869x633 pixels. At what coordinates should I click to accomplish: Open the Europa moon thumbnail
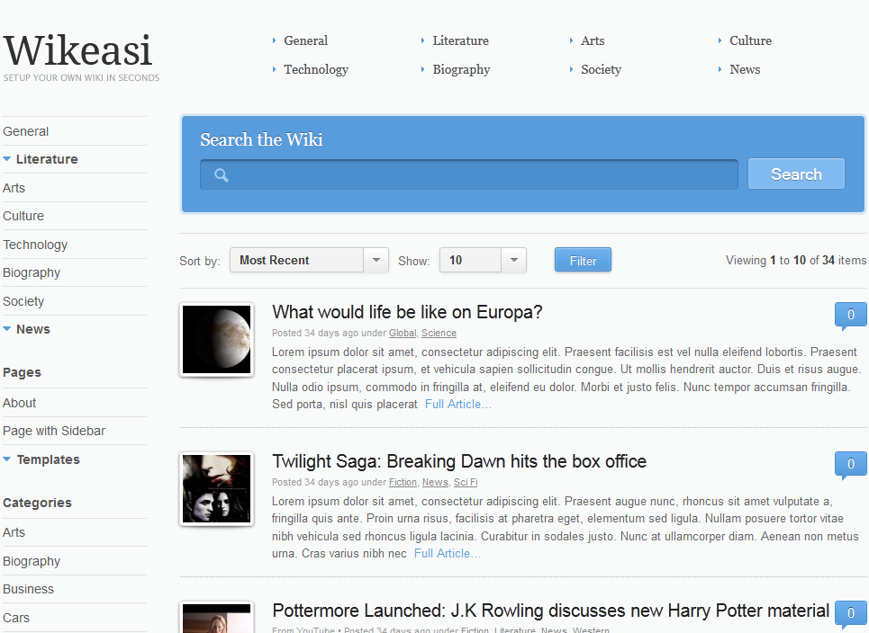pos(217,340)
